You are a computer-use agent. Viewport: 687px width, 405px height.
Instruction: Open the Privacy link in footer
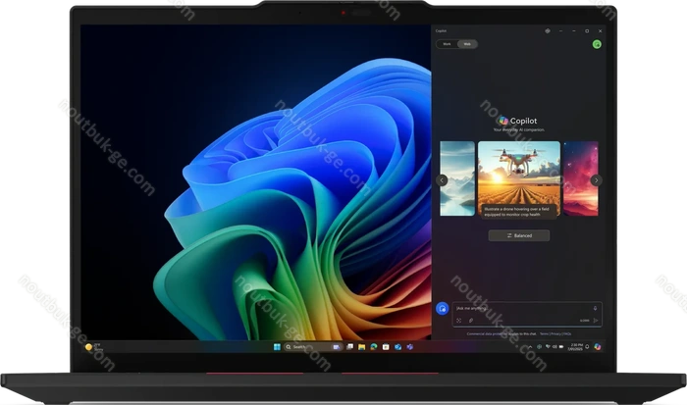(x=557, y=333)
